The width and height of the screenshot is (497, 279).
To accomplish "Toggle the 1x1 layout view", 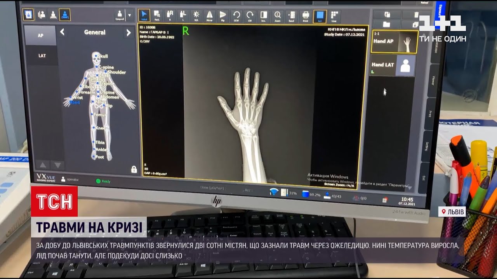I will pyautogui.click(x=320, y=16).
